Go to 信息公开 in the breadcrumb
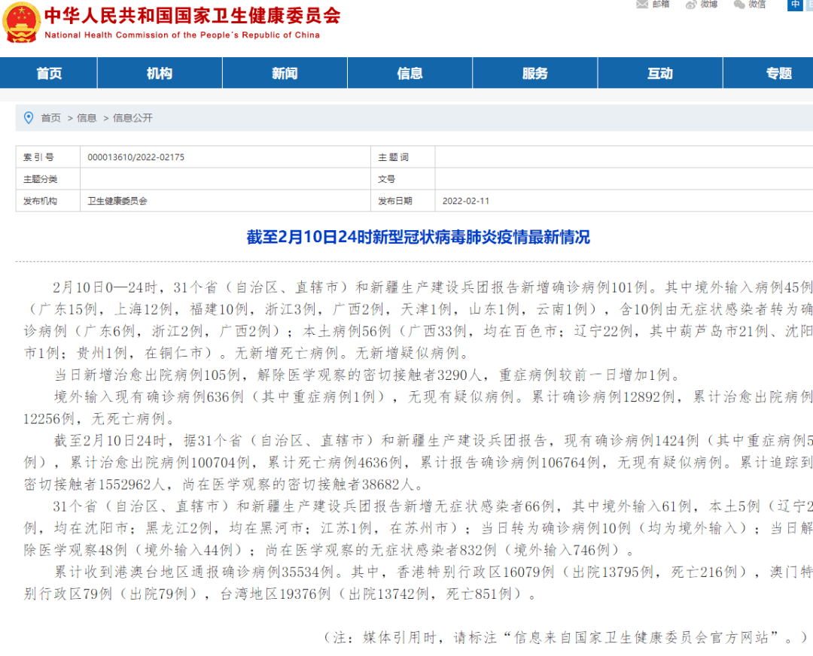This screenshot has height=656, width=813. (132, 118)
